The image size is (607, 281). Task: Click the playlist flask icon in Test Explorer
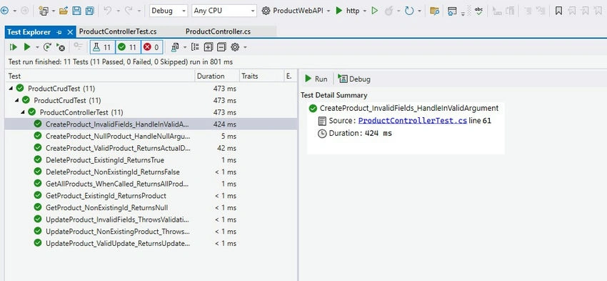(x=175, y=47)
